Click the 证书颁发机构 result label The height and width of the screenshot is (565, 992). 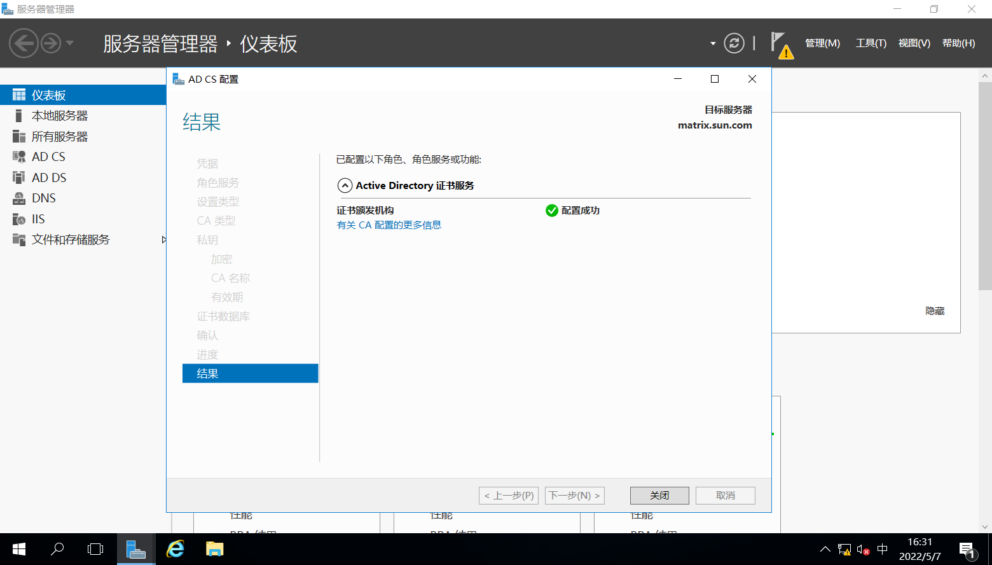point(365,211)
